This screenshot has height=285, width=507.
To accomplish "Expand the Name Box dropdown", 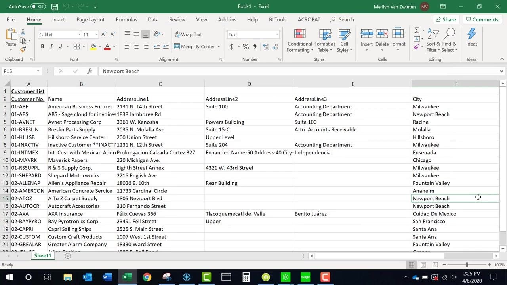I will (38, 71).
